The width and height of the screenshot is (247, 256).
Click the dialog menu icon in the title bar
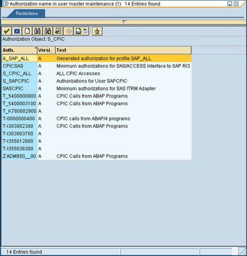coord(6,4)
